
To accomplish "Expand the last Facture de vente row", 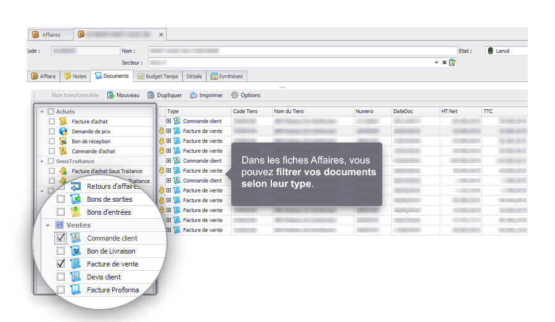I will tap(169, 230).
